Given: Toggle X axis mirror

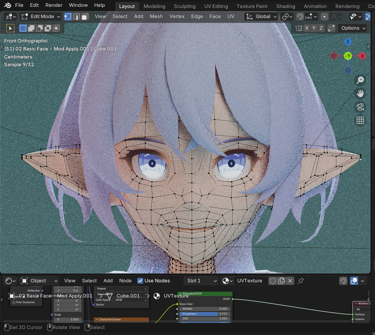Looking at the screenshot, I should [x=307, y=28].
